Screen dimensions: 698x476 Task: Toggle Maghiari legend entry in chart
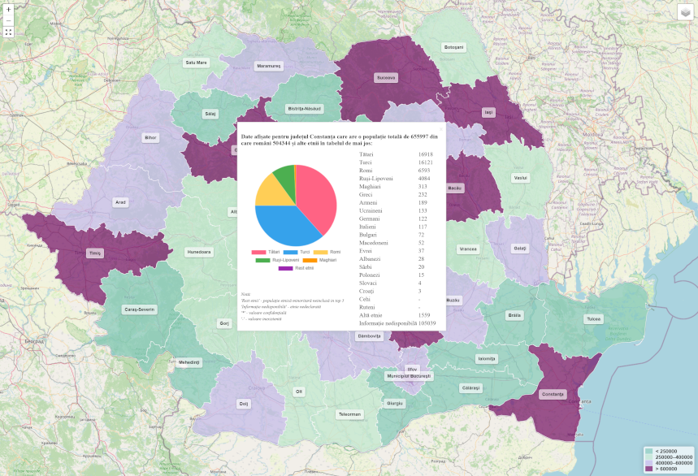pos(319,260)
